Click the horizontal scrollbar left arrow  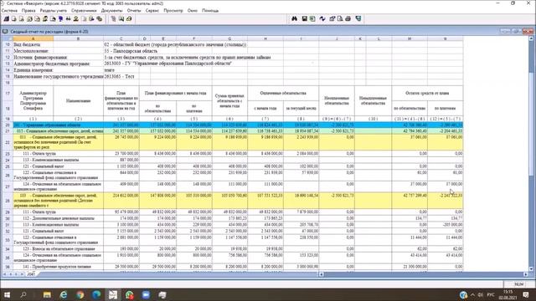pyautogui.click(x=322, y=274)
